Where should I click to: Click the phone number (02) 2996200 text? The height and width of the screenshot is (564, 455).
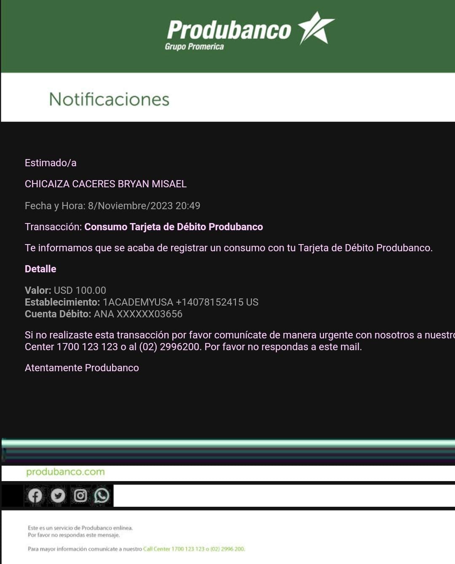coord(170,347)
